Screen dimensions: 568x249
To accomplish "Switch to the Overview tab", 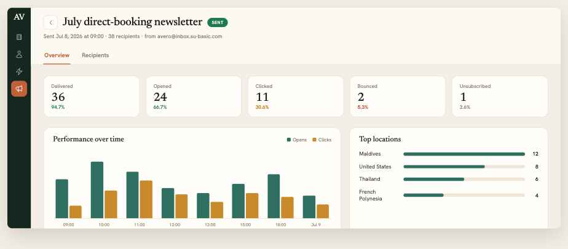I will point(57,55).
